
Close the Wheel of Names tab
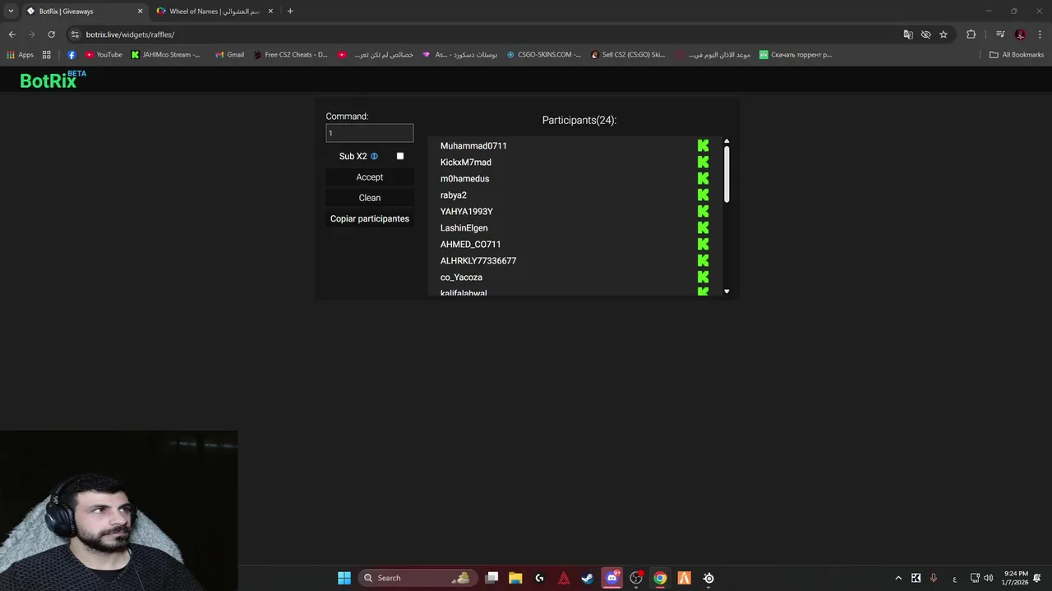pyautogui.click(x=270, y=11)
